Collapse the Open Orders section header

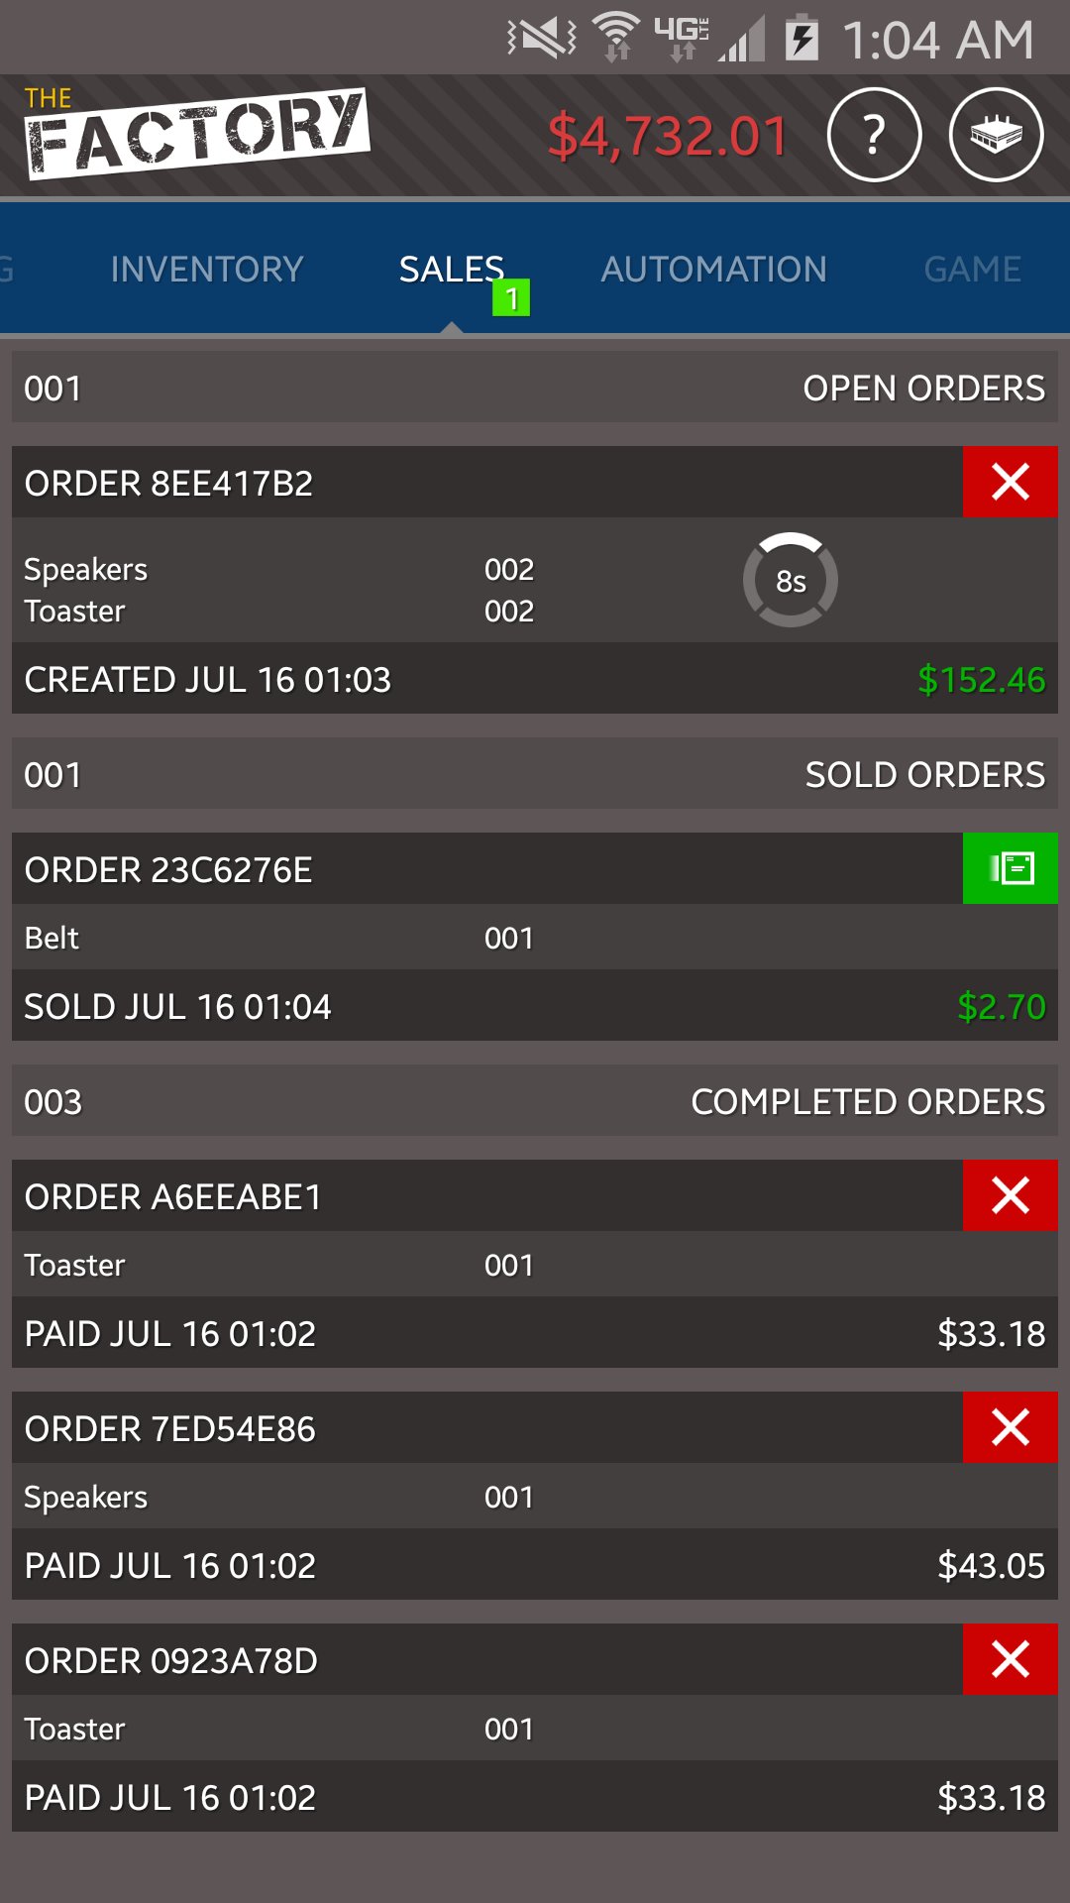535,388
